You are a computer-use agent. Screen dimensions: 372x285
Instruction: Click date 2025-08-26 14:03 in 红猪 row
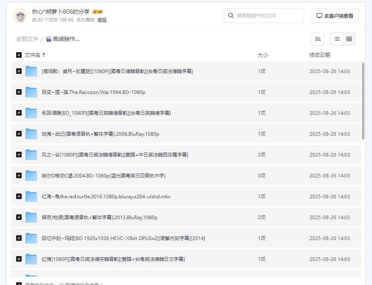coord(329,259)
